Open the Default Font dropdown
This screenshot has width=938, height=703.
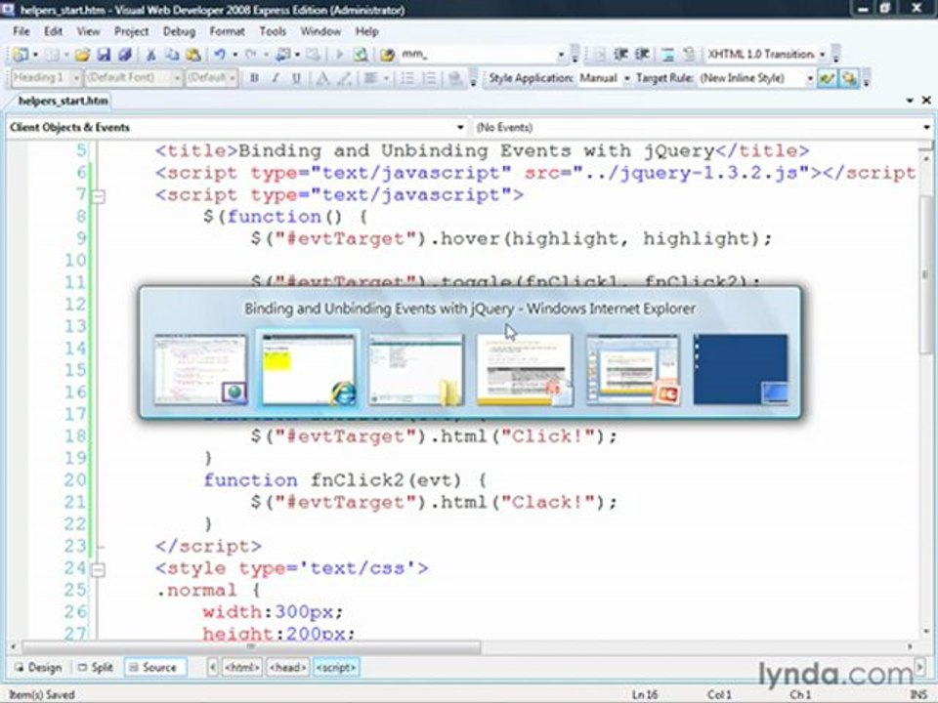coord(177,78)
